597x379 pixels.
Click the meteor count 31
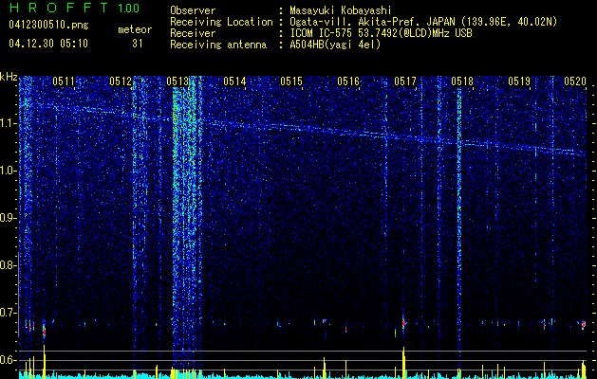[x=138, y=44]
